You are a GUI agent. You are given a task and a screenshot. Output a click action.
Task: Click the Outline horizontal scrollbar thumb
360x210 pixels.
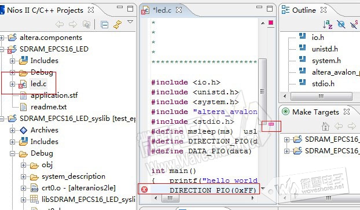(x=321, y=96)
